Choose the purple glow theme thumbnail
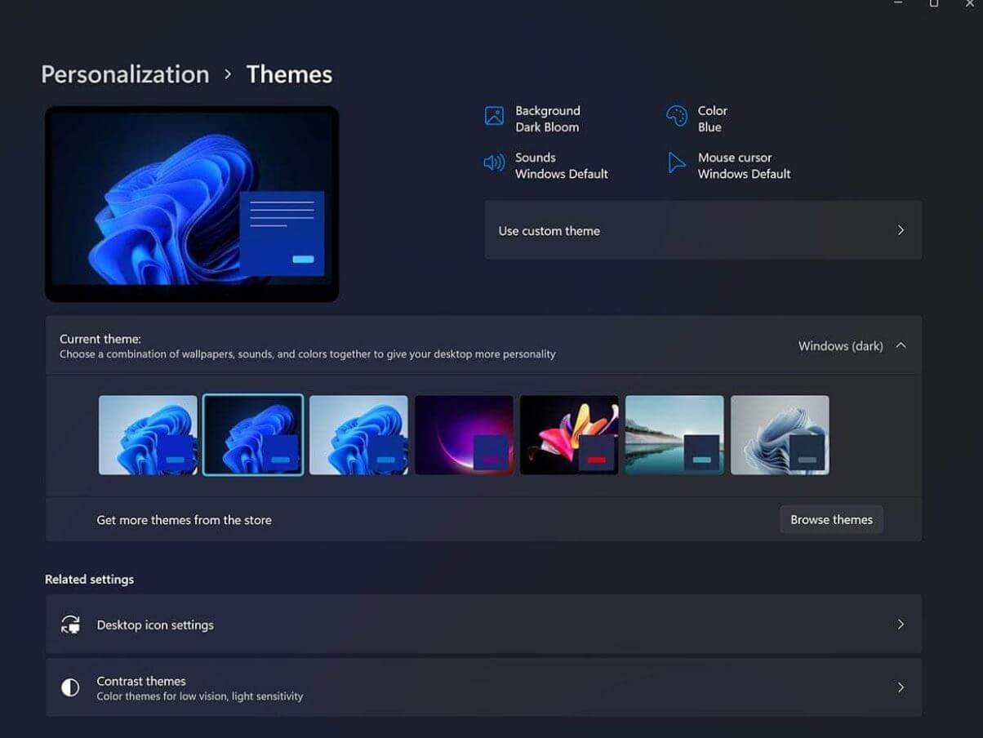 click(464, 435)
